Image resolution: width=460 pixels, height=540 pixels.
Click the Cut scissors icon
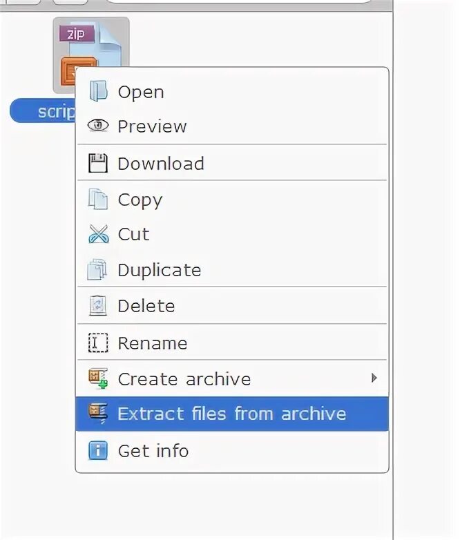point(99,234)
